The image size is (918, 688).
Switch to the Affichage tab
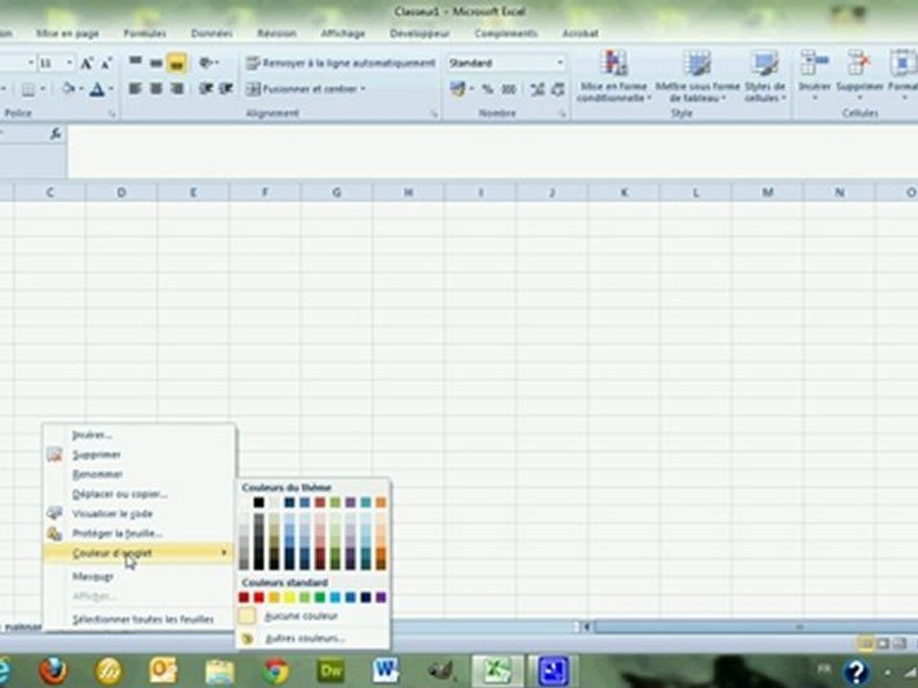pos(343,33)
